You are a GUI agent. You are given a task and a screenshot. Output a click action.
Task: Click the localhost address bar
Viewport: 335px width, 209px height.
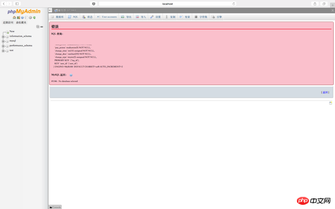click(167, 4)
